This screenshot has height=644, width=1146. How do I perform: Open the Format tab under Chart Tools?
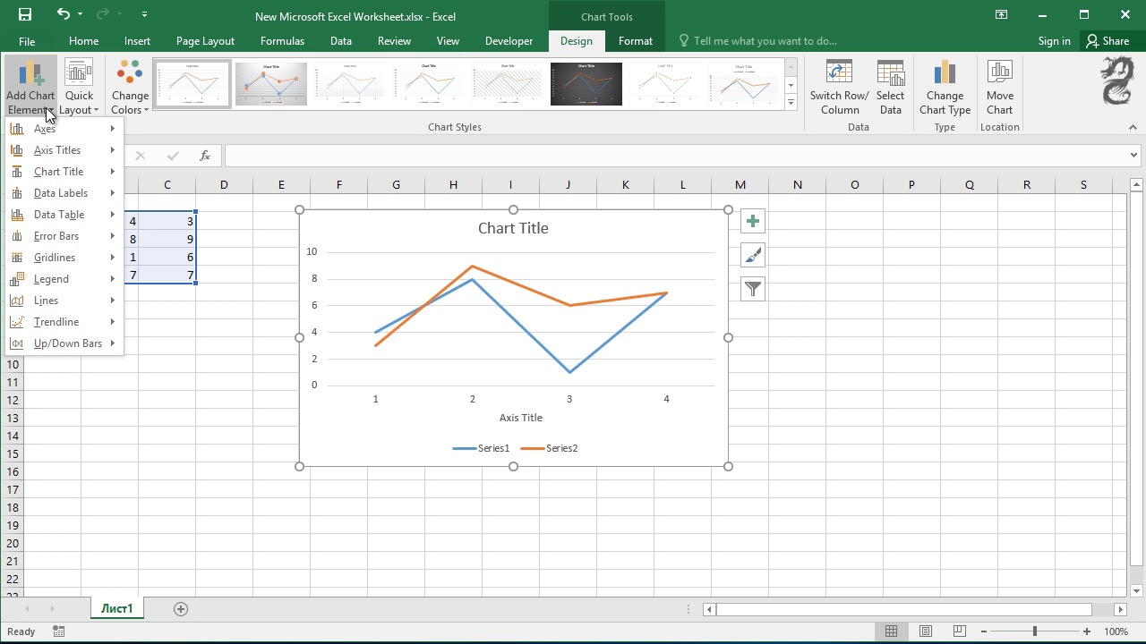coord(636,41)
